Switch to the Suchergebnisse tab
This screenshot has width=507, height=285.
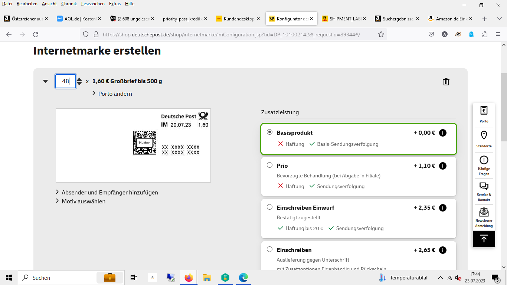pyautogui.click(x=397, y=19)
